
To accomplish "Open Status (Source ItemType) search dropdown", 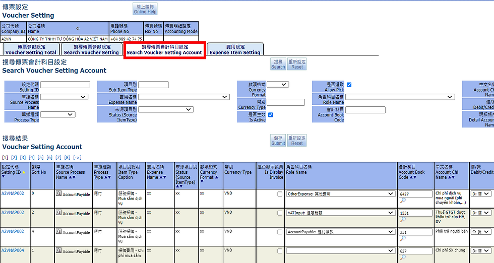I will pyautogui.click(x=166, y=109).
